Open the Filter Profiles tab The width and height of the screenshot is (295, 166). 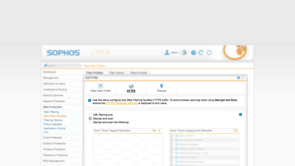tap(94, 73)
